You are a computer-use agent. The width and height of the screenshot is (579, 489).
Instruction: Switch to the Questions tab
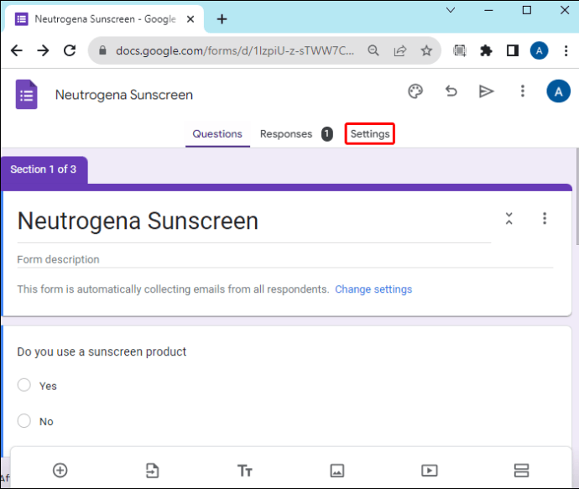point(217,134)
